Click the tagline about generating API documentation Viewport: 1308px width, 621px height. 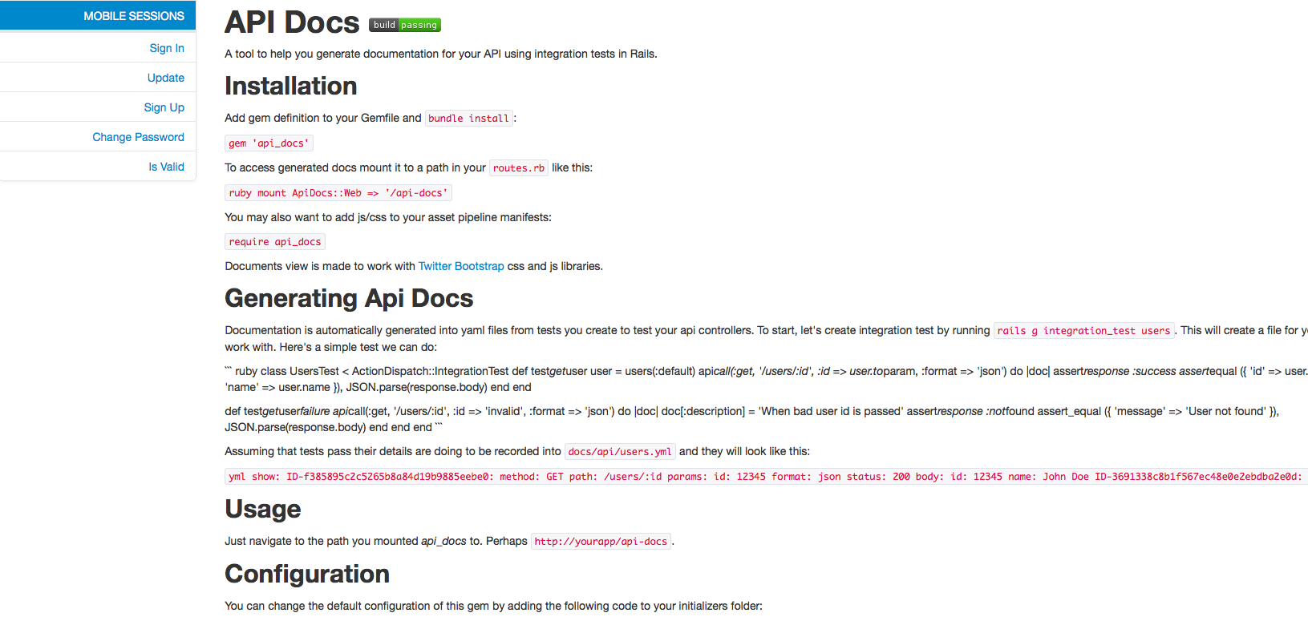click(441, 54)
